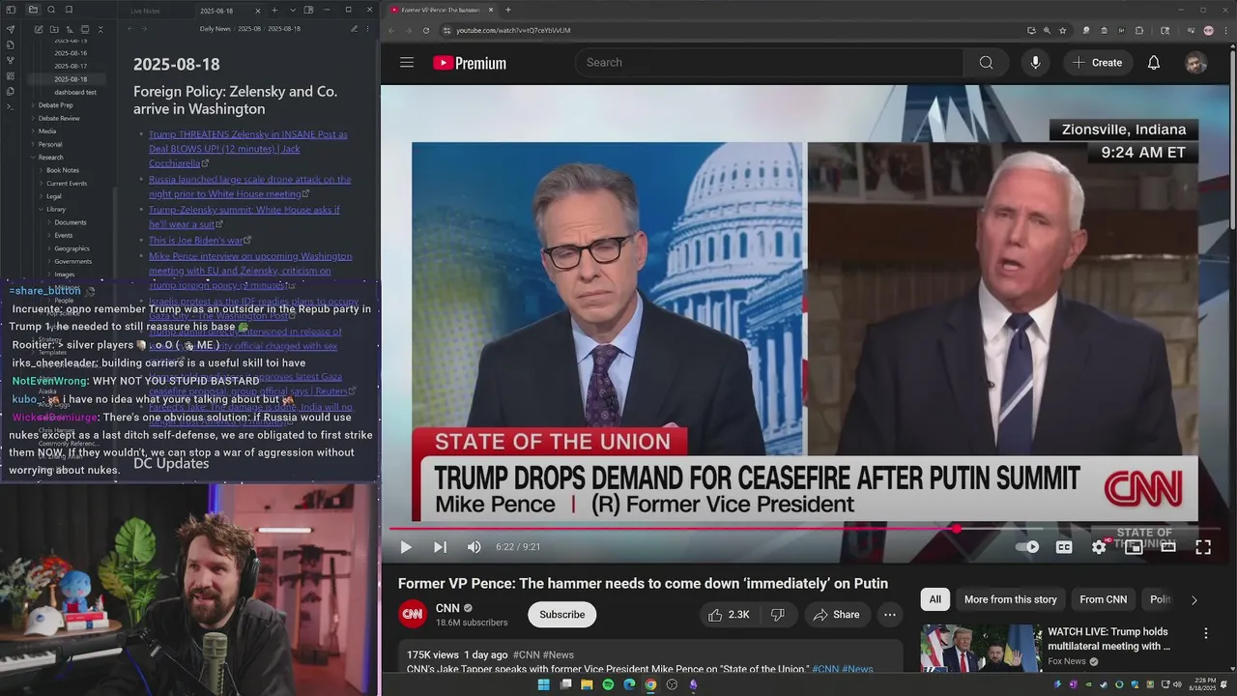Create a new folder in Obsidian explorer
Viewport: 1237px width, 696px height.
54,29
